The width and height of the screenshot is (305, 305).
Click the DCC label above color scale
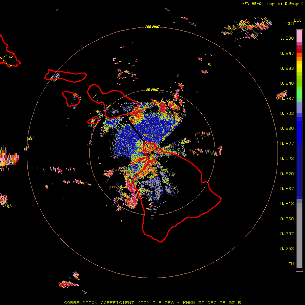(298, 20)
